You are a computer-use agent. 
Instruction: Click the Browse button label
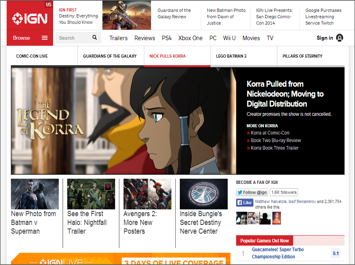[x=21, y=38]
